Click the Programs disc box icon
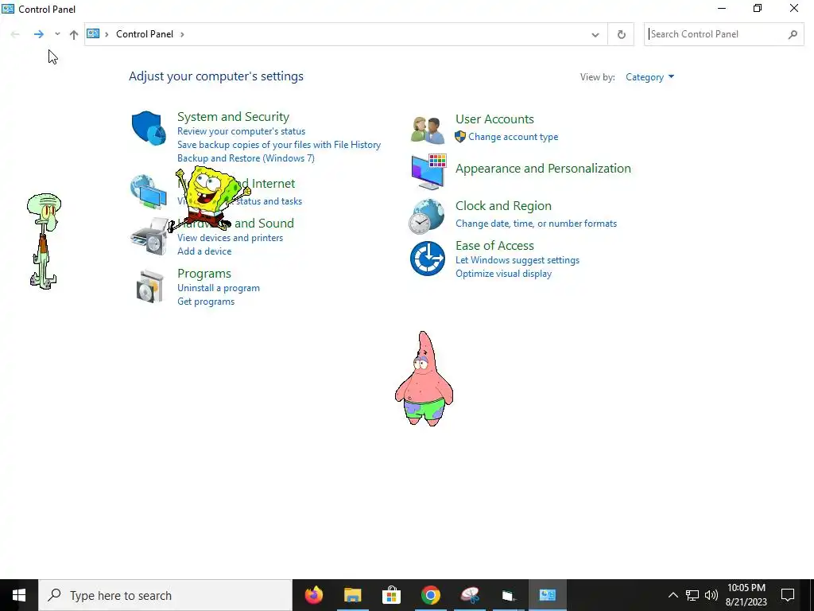Image resolution: width=814 pixels, height=611 pixels. point(150,286)
